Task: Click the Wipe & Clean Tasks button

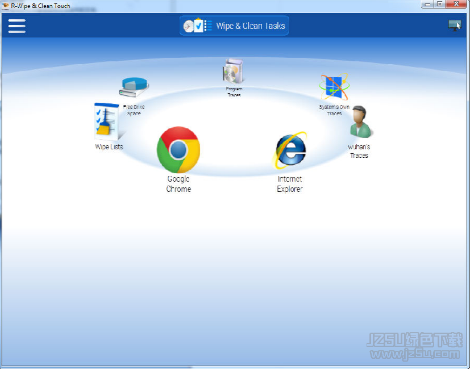Action: click(x=234, y=26)
